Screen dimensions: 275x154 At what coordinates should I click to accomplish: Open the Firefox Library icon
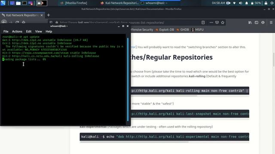pyautogui.click(x=250, y=22)
